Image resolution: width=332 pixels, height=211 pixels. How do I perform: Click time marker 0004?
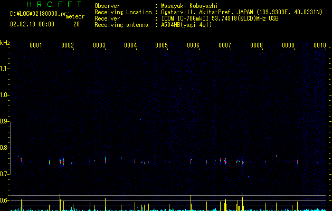130,45
